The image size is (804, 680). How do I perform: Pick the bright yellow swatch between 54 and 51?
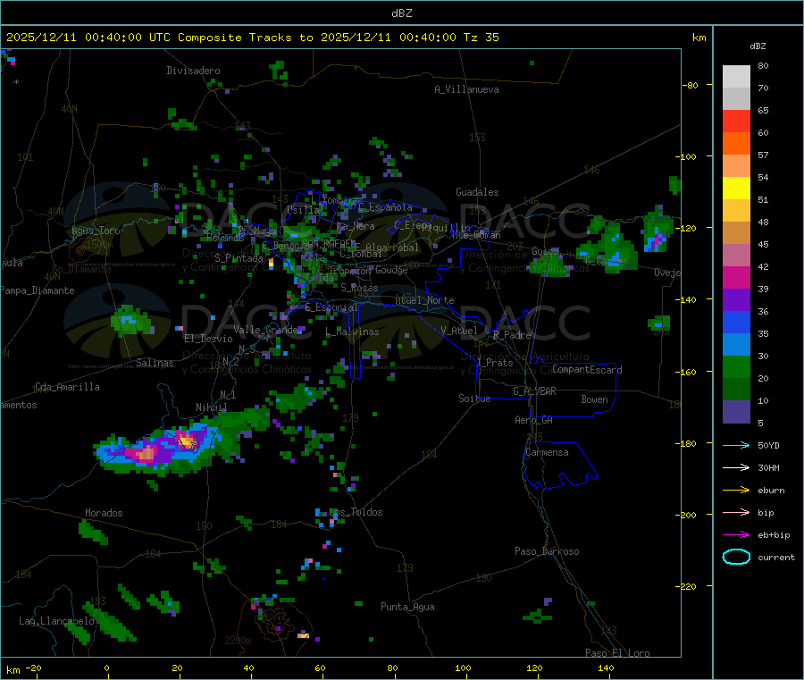tap(736, 189)
